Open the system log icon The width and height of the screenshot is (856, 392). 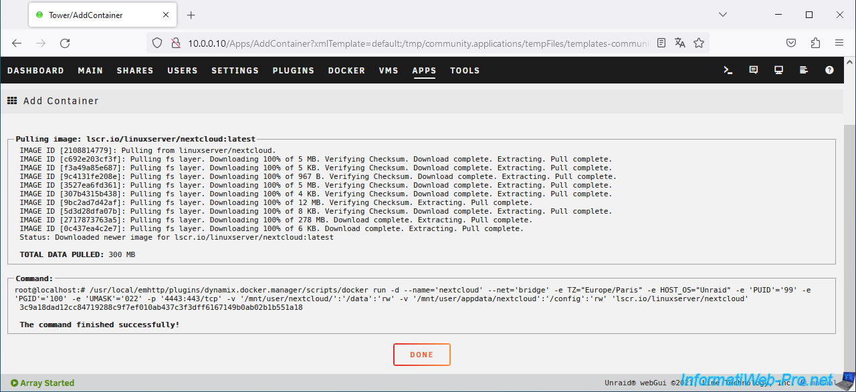pyautogui.click(x=805, y=70)
